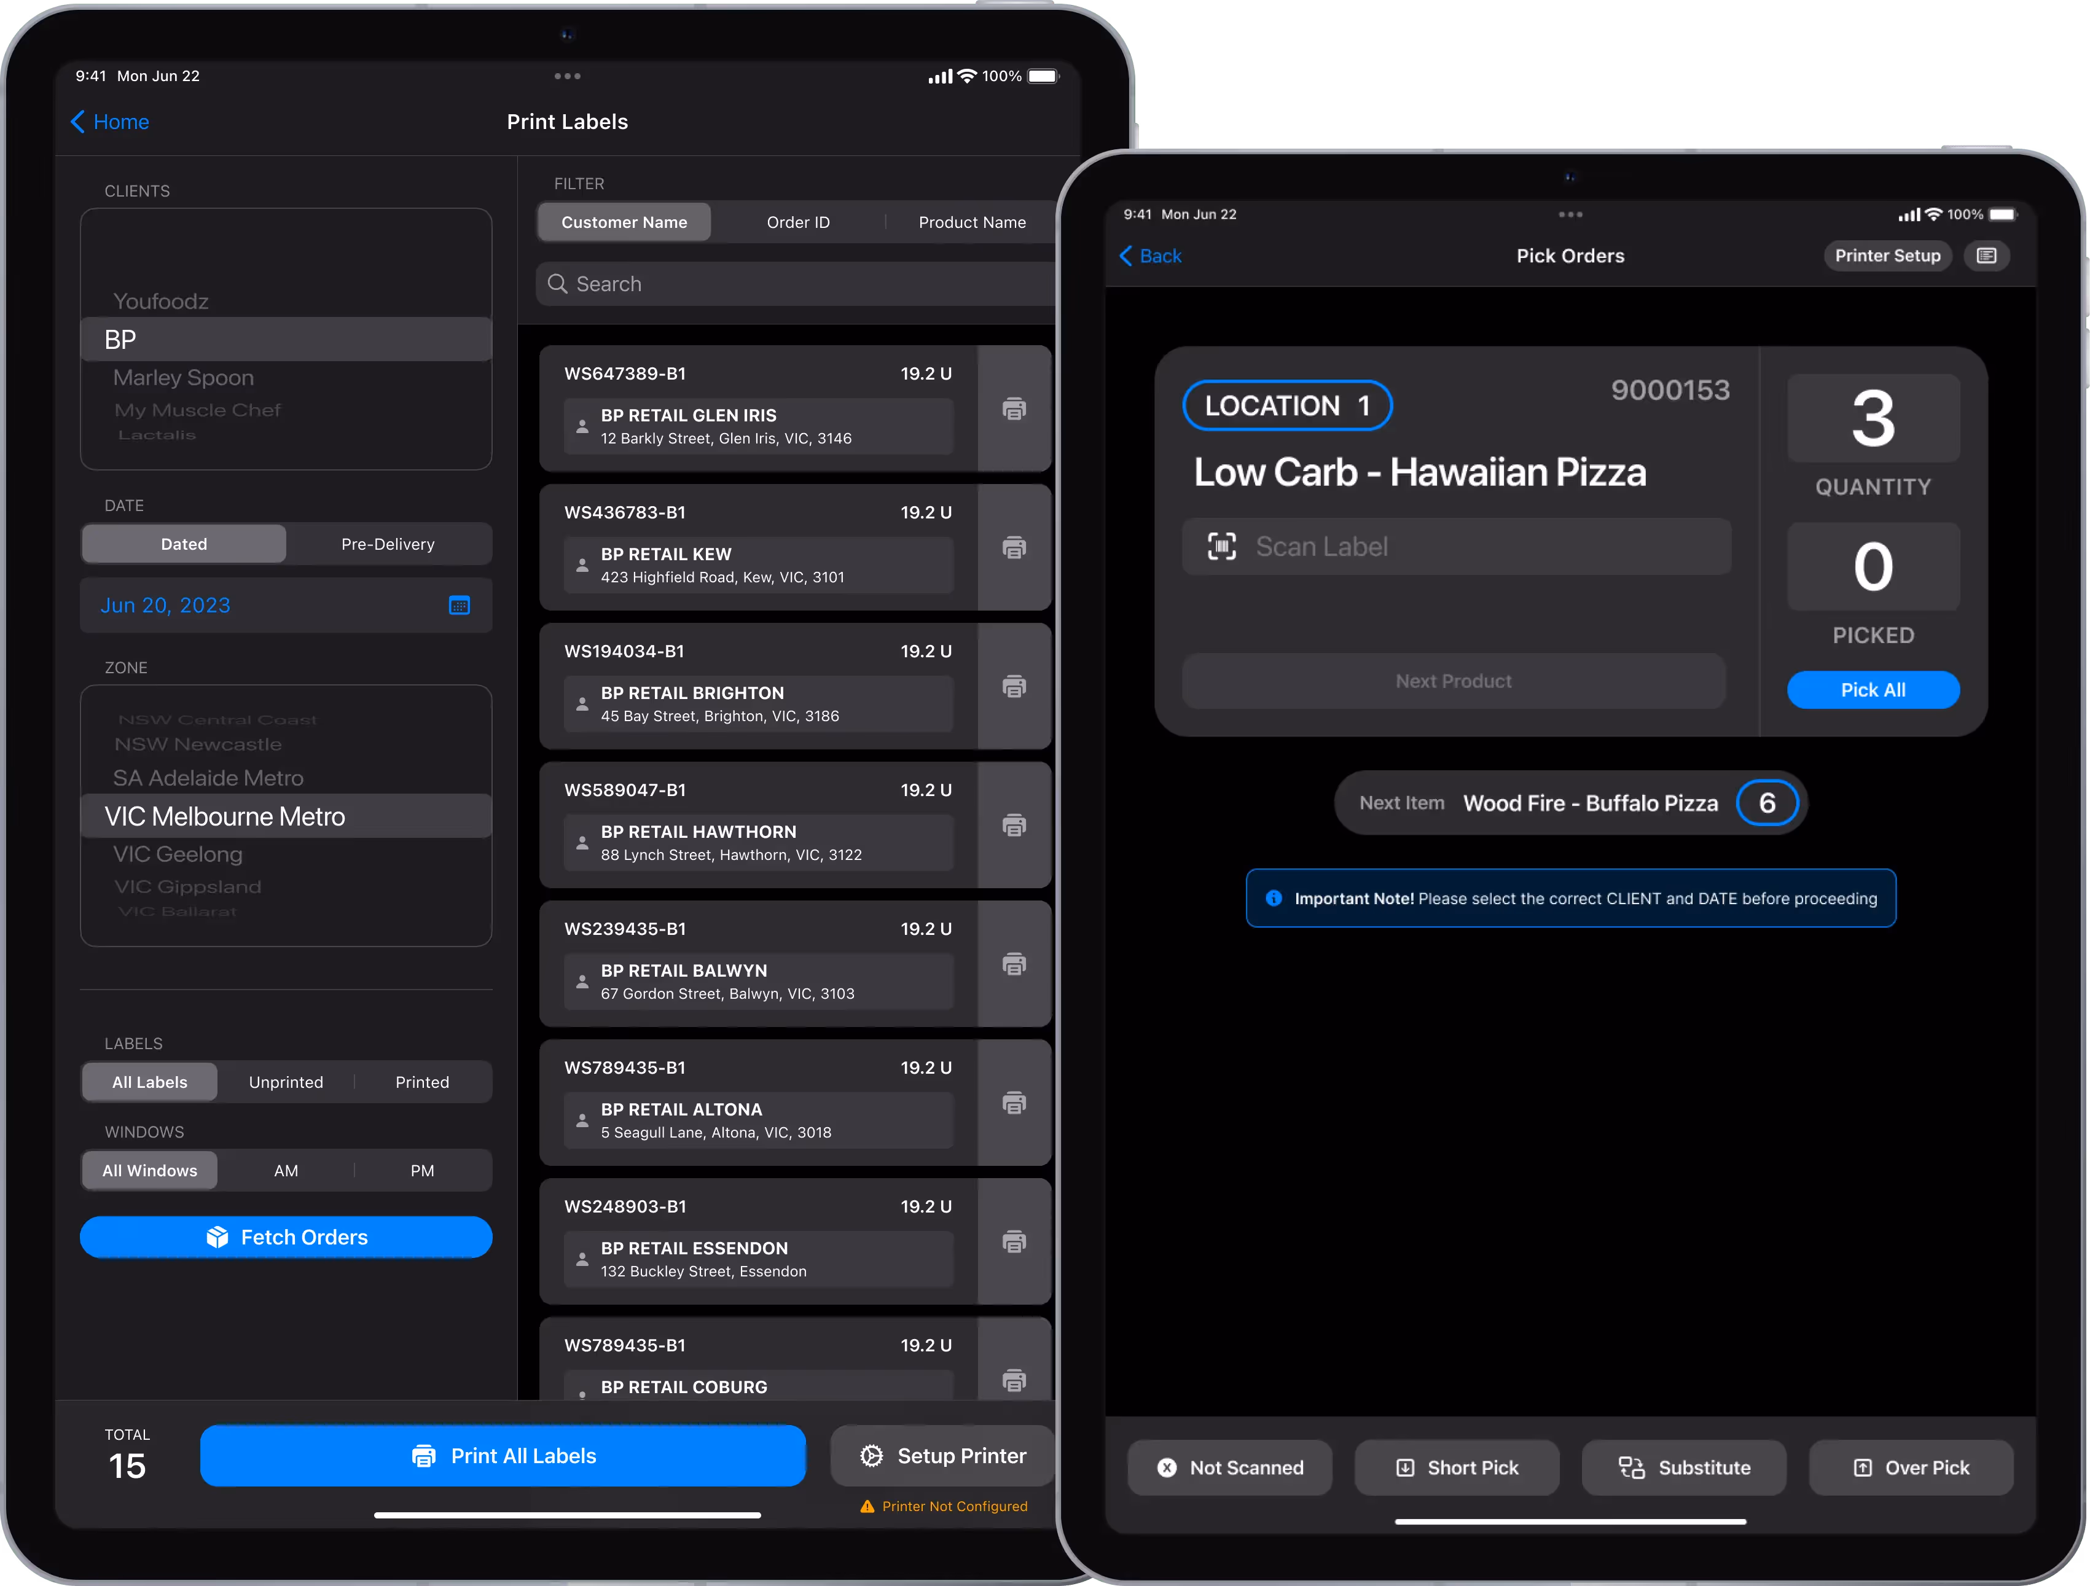This screenshot has width=2090, height=1586.
Task: Open the Jun 20, 2023 date picker
Action: pos(166,606)
